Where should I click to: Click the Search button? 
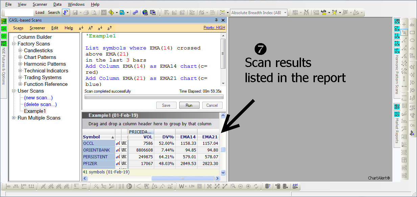[54, 12]
